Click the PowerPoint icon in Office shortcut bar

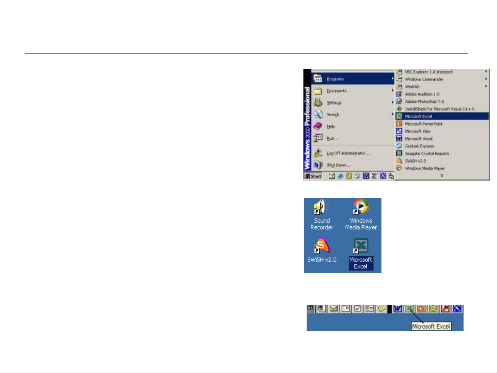click(x=421, y=308)
